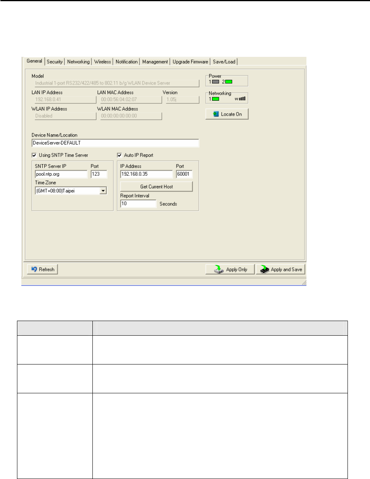Image resolution: width=370 pixels, height=479 pixels.
Task: Open the Upgrade Firmware tab
Action: pyautogui.click(x=190, y=62)
